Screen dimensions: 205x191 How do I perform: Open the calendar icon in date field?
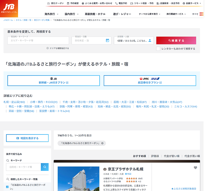coord(107,41)
